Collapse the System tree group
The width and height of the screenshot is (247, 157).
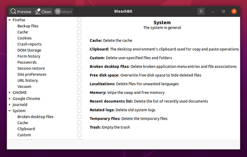[9, 111]
